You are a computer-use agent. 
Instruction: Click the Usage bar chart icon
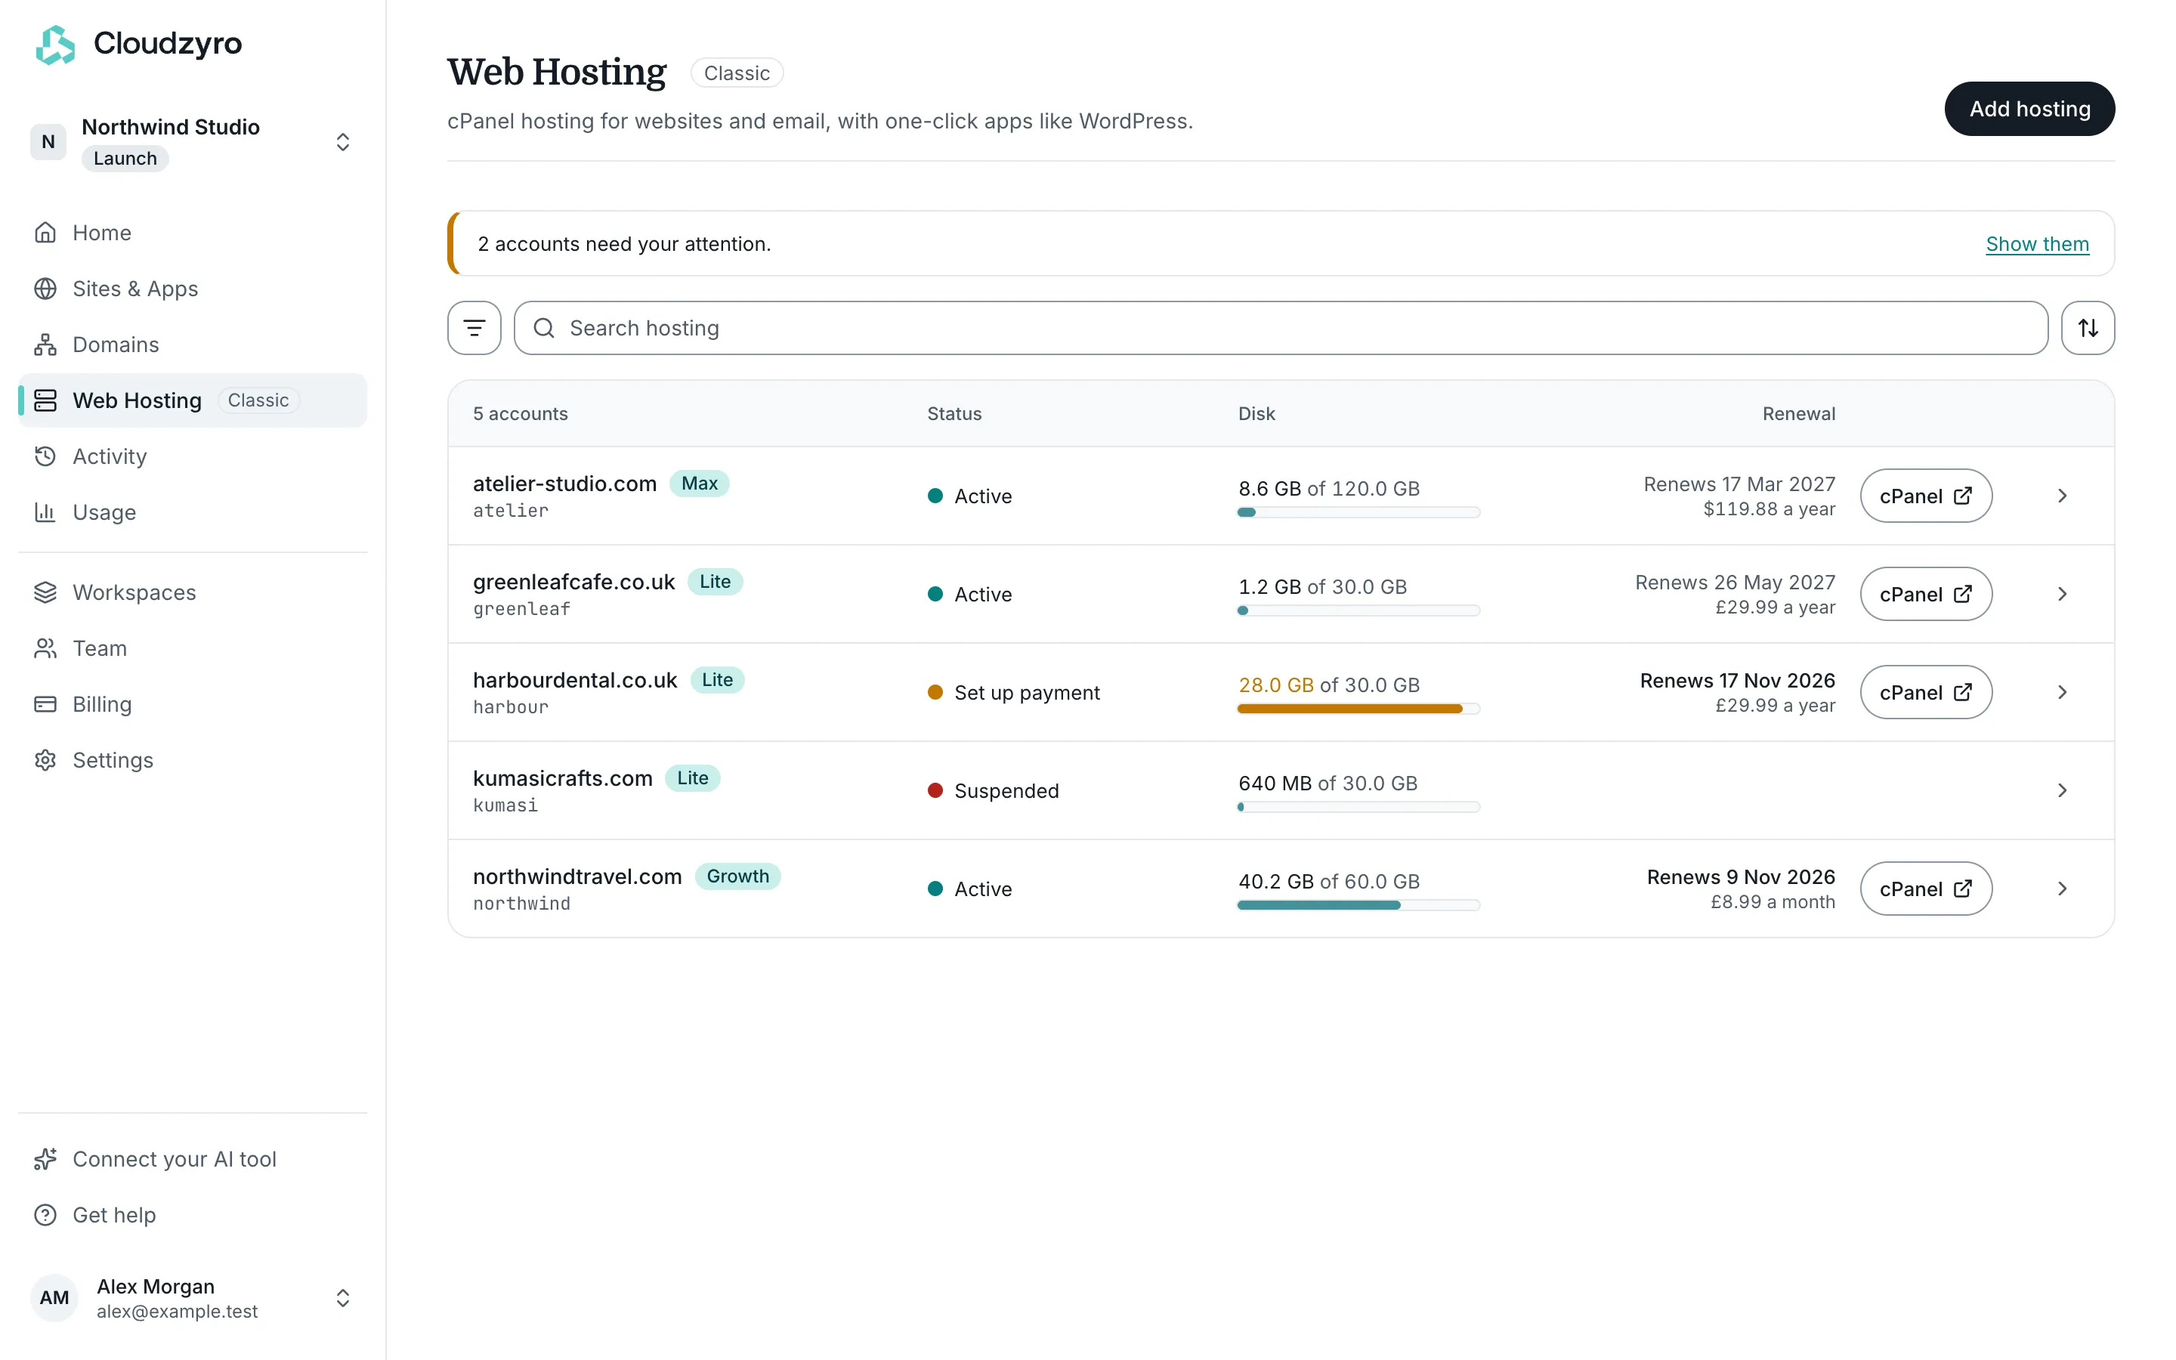pos(45,512)
